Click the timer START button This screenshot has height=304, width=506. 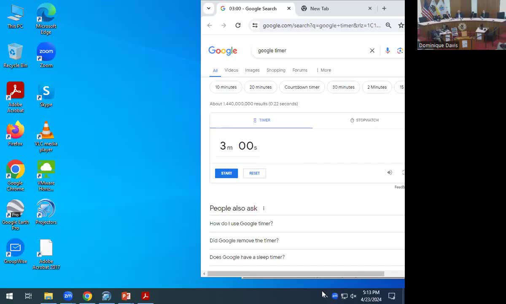click(226, 173)
